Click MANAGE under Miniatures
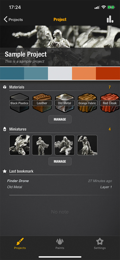 (60, 162)
